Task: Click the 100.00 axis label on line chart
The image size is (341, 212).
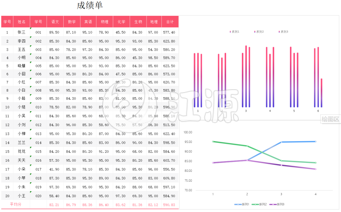Action: 188,132
